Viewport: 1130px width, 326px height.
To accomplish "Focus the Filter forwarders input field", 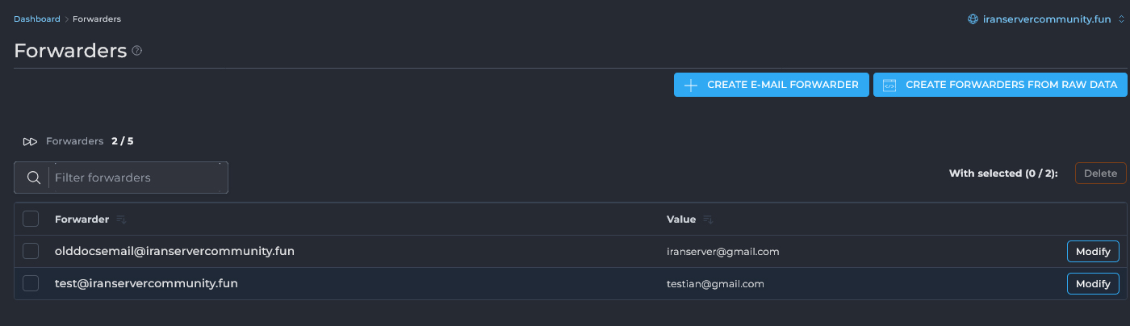I will pyautogui.click(x=137, y=178).
